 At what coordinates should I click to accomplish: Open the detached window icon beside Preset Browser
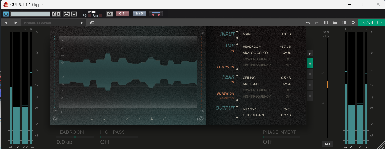[92, 23]
